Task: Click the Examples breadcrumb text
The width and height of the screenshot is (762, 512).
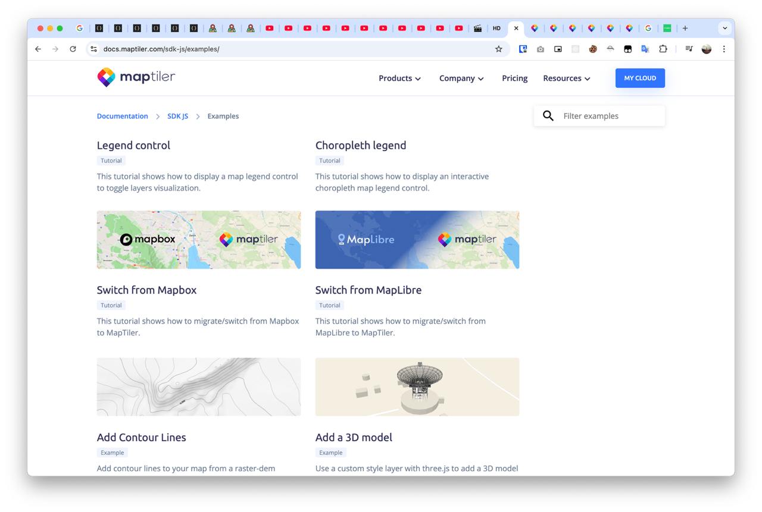Action: coord(223,116)
